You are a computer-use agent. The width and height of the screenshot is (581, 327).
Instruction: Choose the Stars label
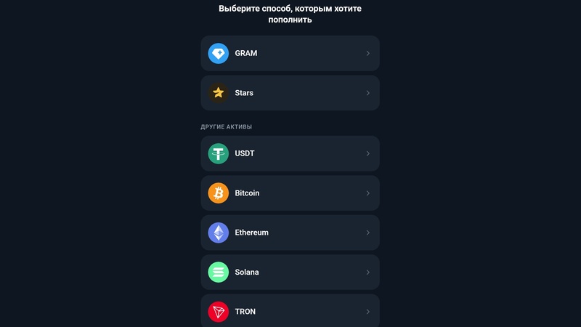(x=244, y=93)
